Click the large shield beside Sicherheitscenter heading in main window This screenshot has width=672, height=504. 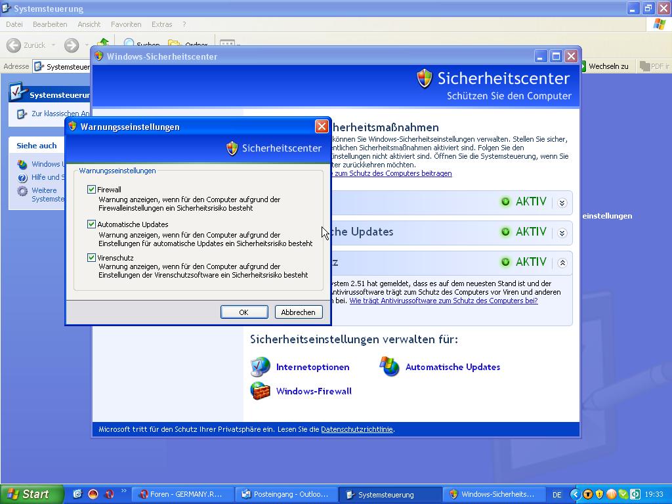(425, 79)
